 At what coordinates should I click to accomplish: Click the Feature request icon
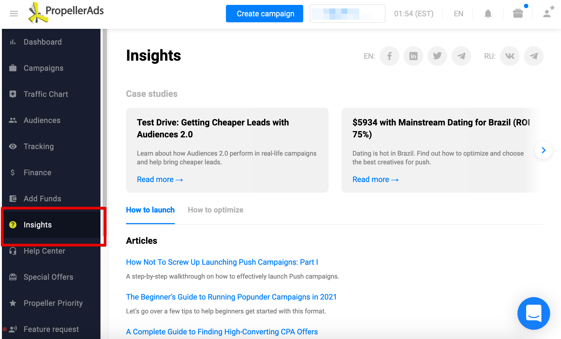click(x=13, y=329)
